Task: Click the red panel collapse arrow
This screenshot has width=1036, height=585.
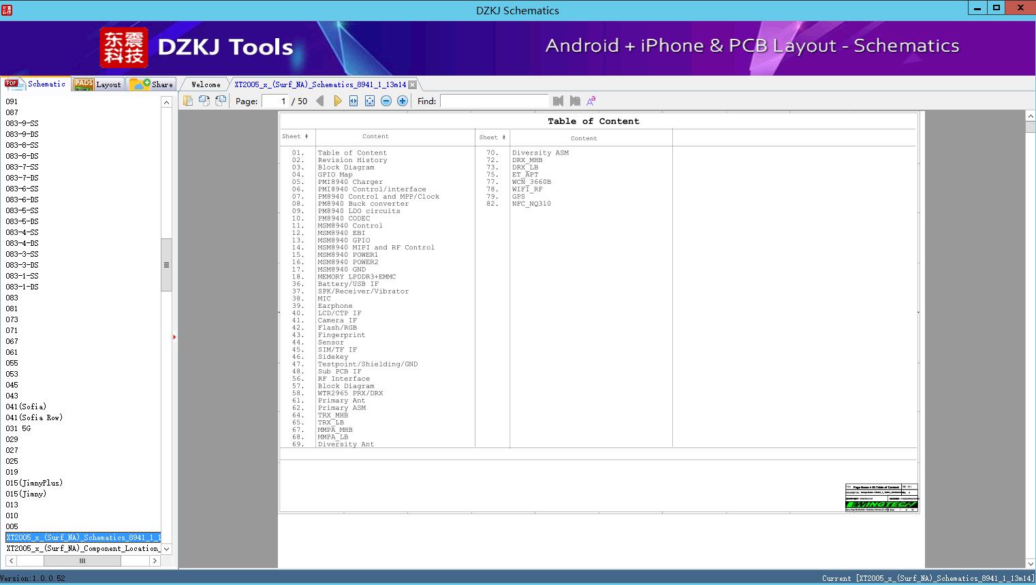Action: pyautogui.click(x=174, y=337)
